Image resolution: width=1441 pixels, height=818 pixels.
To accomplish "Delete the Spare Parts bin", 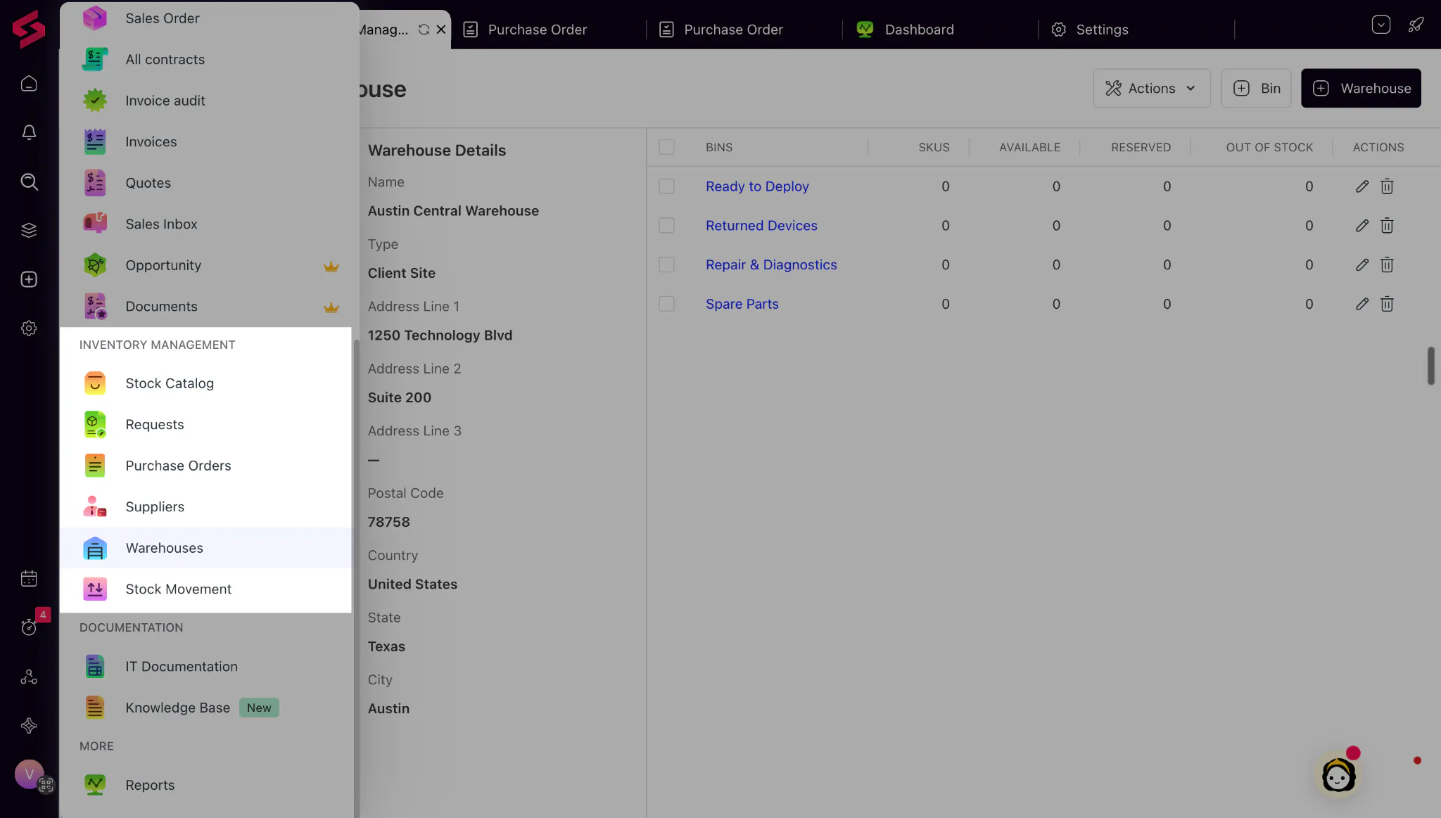I will [1387, 304].
